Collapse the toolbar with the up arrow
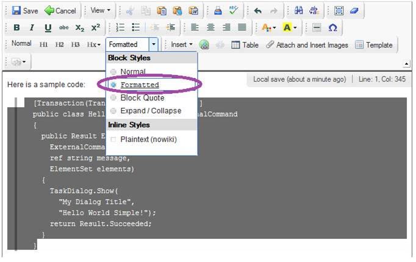The width and height of the screenshot is (416, 262). pos(406,64)
